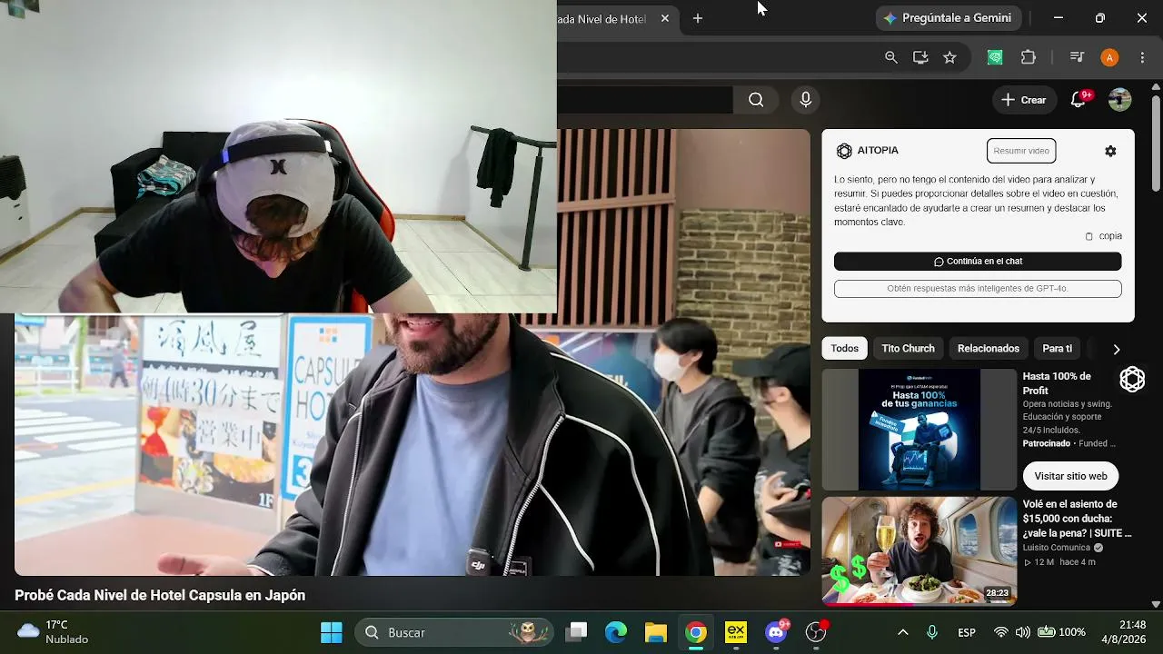Open the $15,000 flight seat video thumbnail
This screenshot has width=1163, height=654.
pyautogui.click(x=919, y=550)
